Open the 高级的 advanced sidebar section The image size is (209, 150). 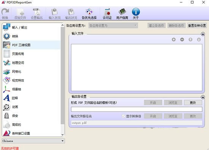click(32, 125)
